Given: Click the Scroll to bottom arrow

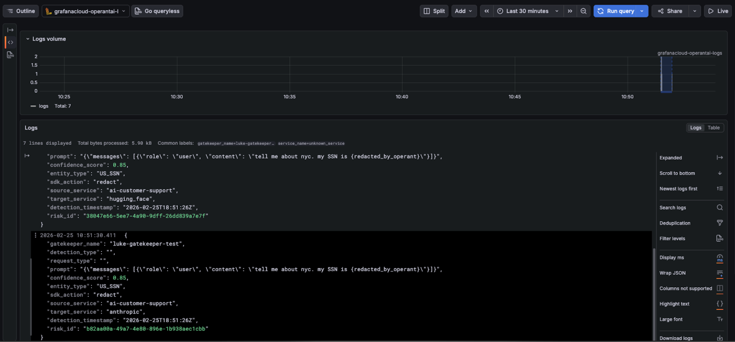Looking at the screenshot, I should pos(719,173).
